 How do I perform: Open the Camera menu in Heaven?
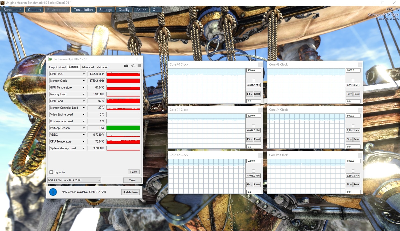(x=34, y=10)
